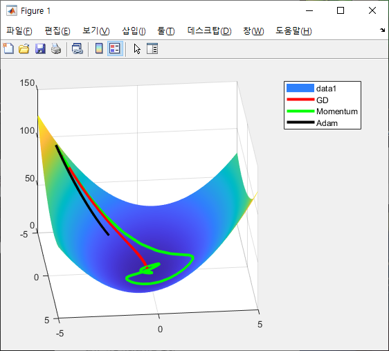This screenshot has height=351, width=389.
Task: Click the z-axis tick label 50
Action: click(x=30, y=178)
